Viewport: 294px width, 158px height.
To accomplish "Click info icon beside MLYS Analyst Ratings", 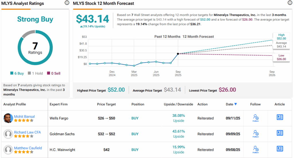I will (67, 3).
